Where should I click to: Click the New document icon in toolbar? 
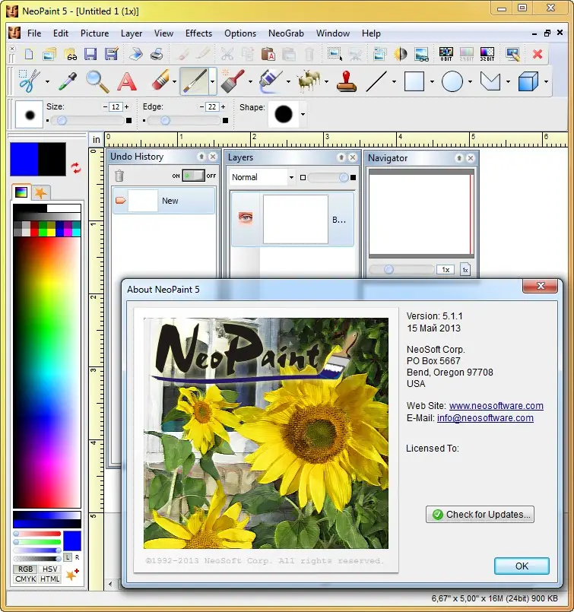[x=29, y=54]
